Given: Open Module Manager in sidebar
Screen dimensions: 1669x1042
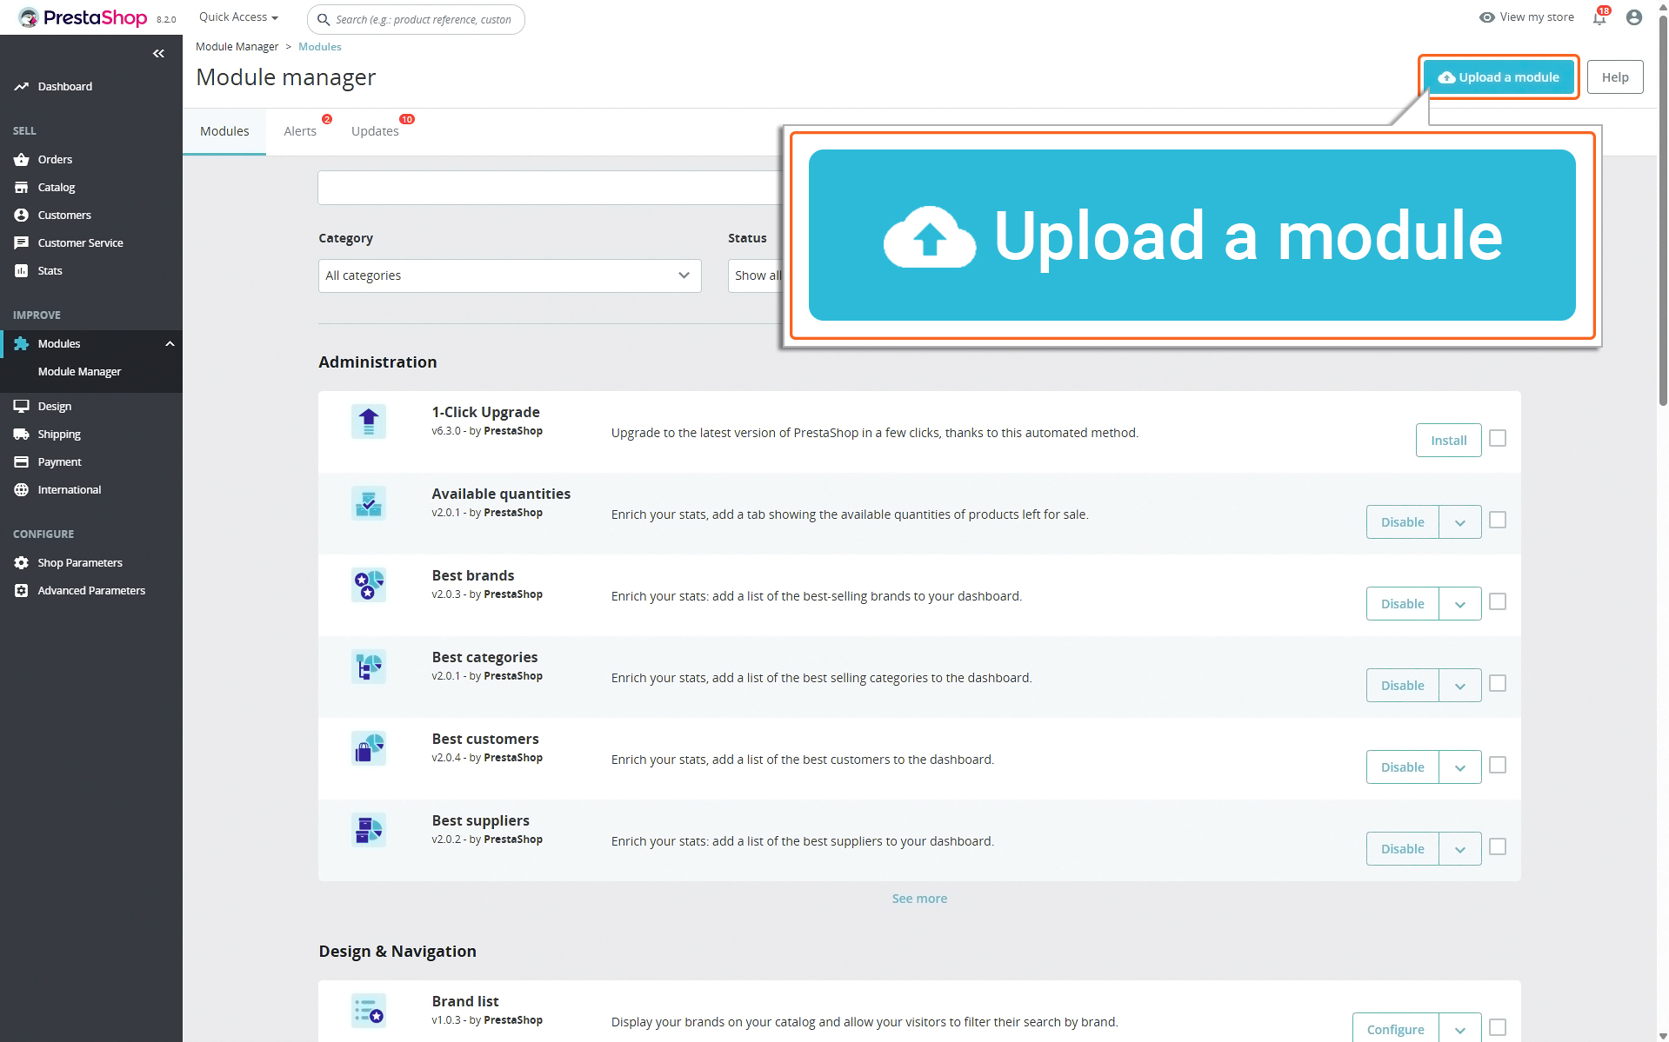Looking at the screenshot, I should coord(79,372).
